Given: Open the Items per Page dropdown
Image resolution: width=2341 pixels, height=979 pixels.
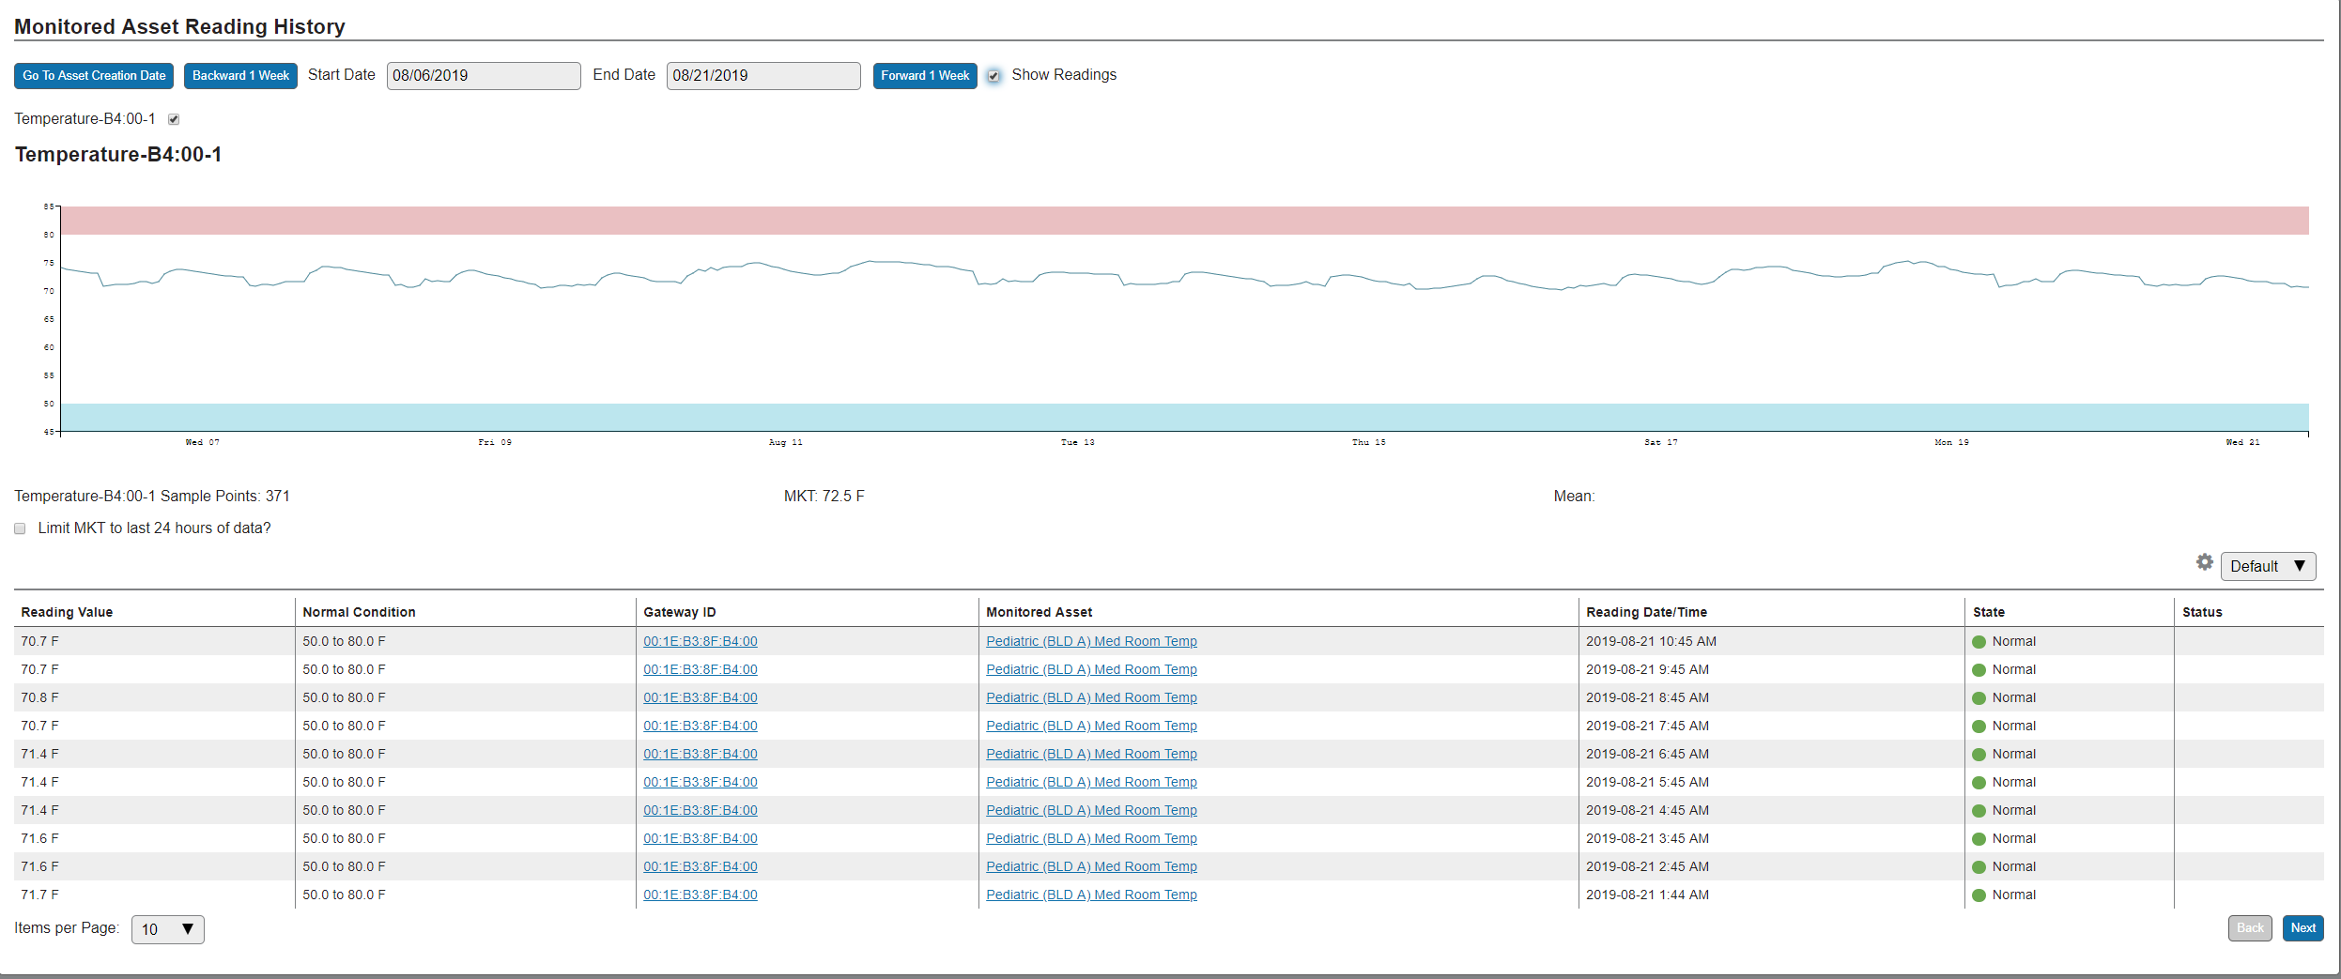Looking at the screenshot, I should pos(168,929).
